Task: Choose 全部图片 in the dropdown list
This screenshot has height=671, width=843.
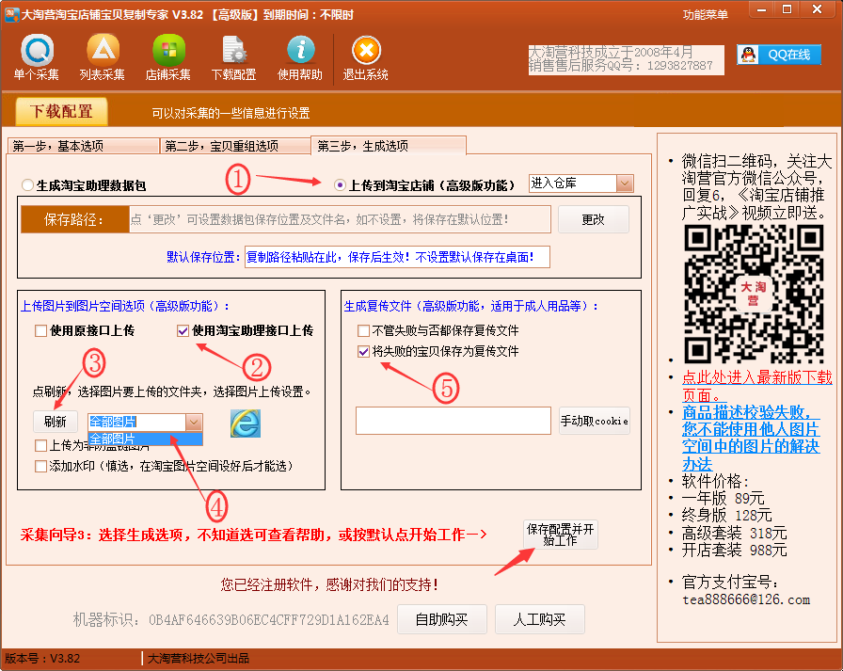Action: [x=145, y=439]
